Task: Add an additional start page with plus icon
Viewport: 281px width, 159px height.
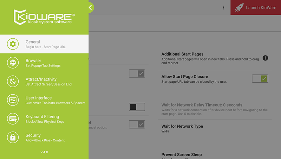Action: pos(265,58)
